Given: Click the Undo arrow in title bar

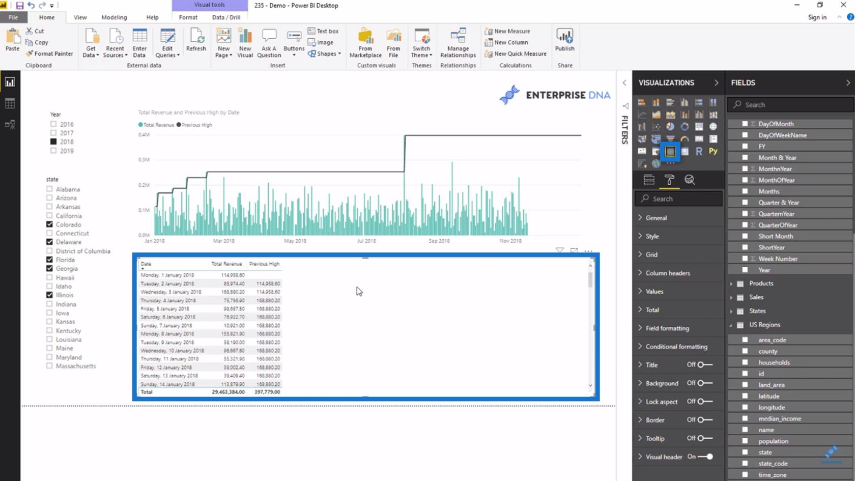Looking at the screenshot, I should [x=31, y=6].
